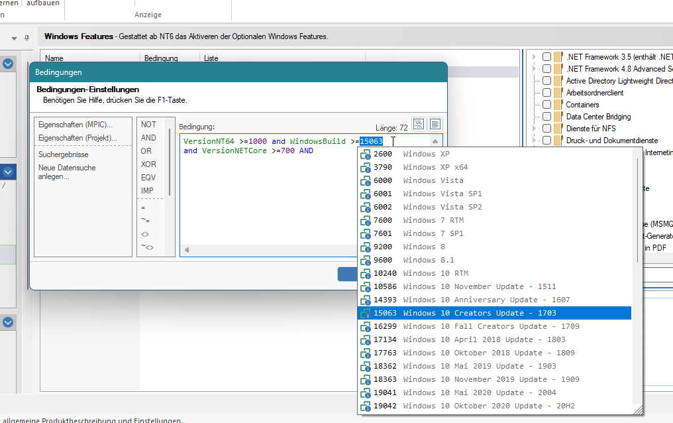
Task: Insert the IMP operator
Action: pyautogui.click(x=147, y=191)
